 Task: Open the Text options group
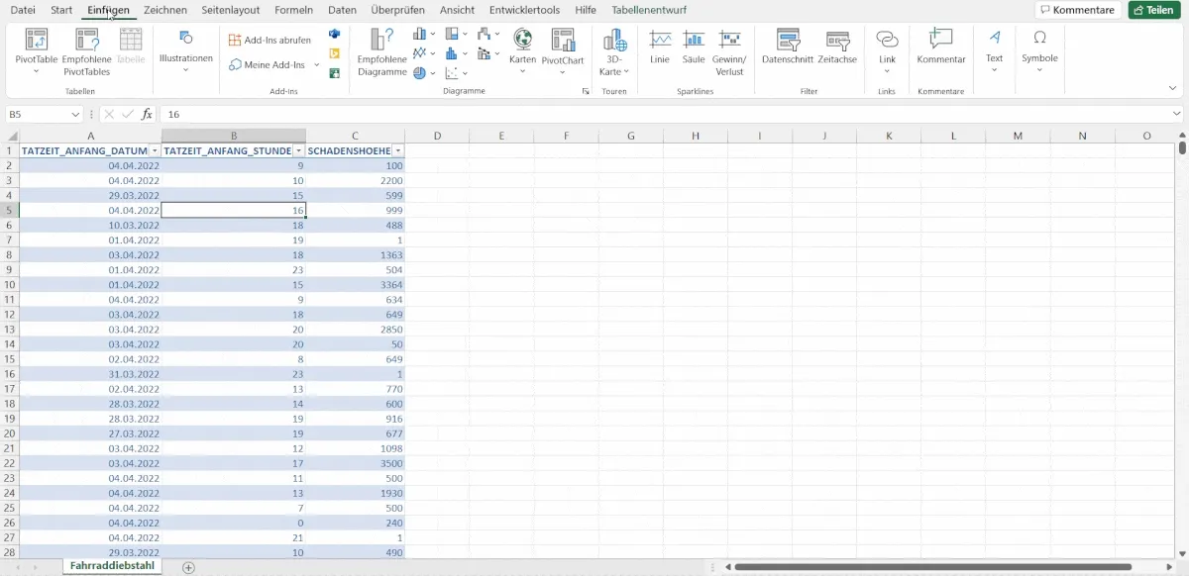point(995,51)
